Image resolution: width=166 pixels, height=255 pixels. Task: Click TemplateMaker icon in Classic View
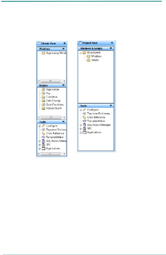43,137
